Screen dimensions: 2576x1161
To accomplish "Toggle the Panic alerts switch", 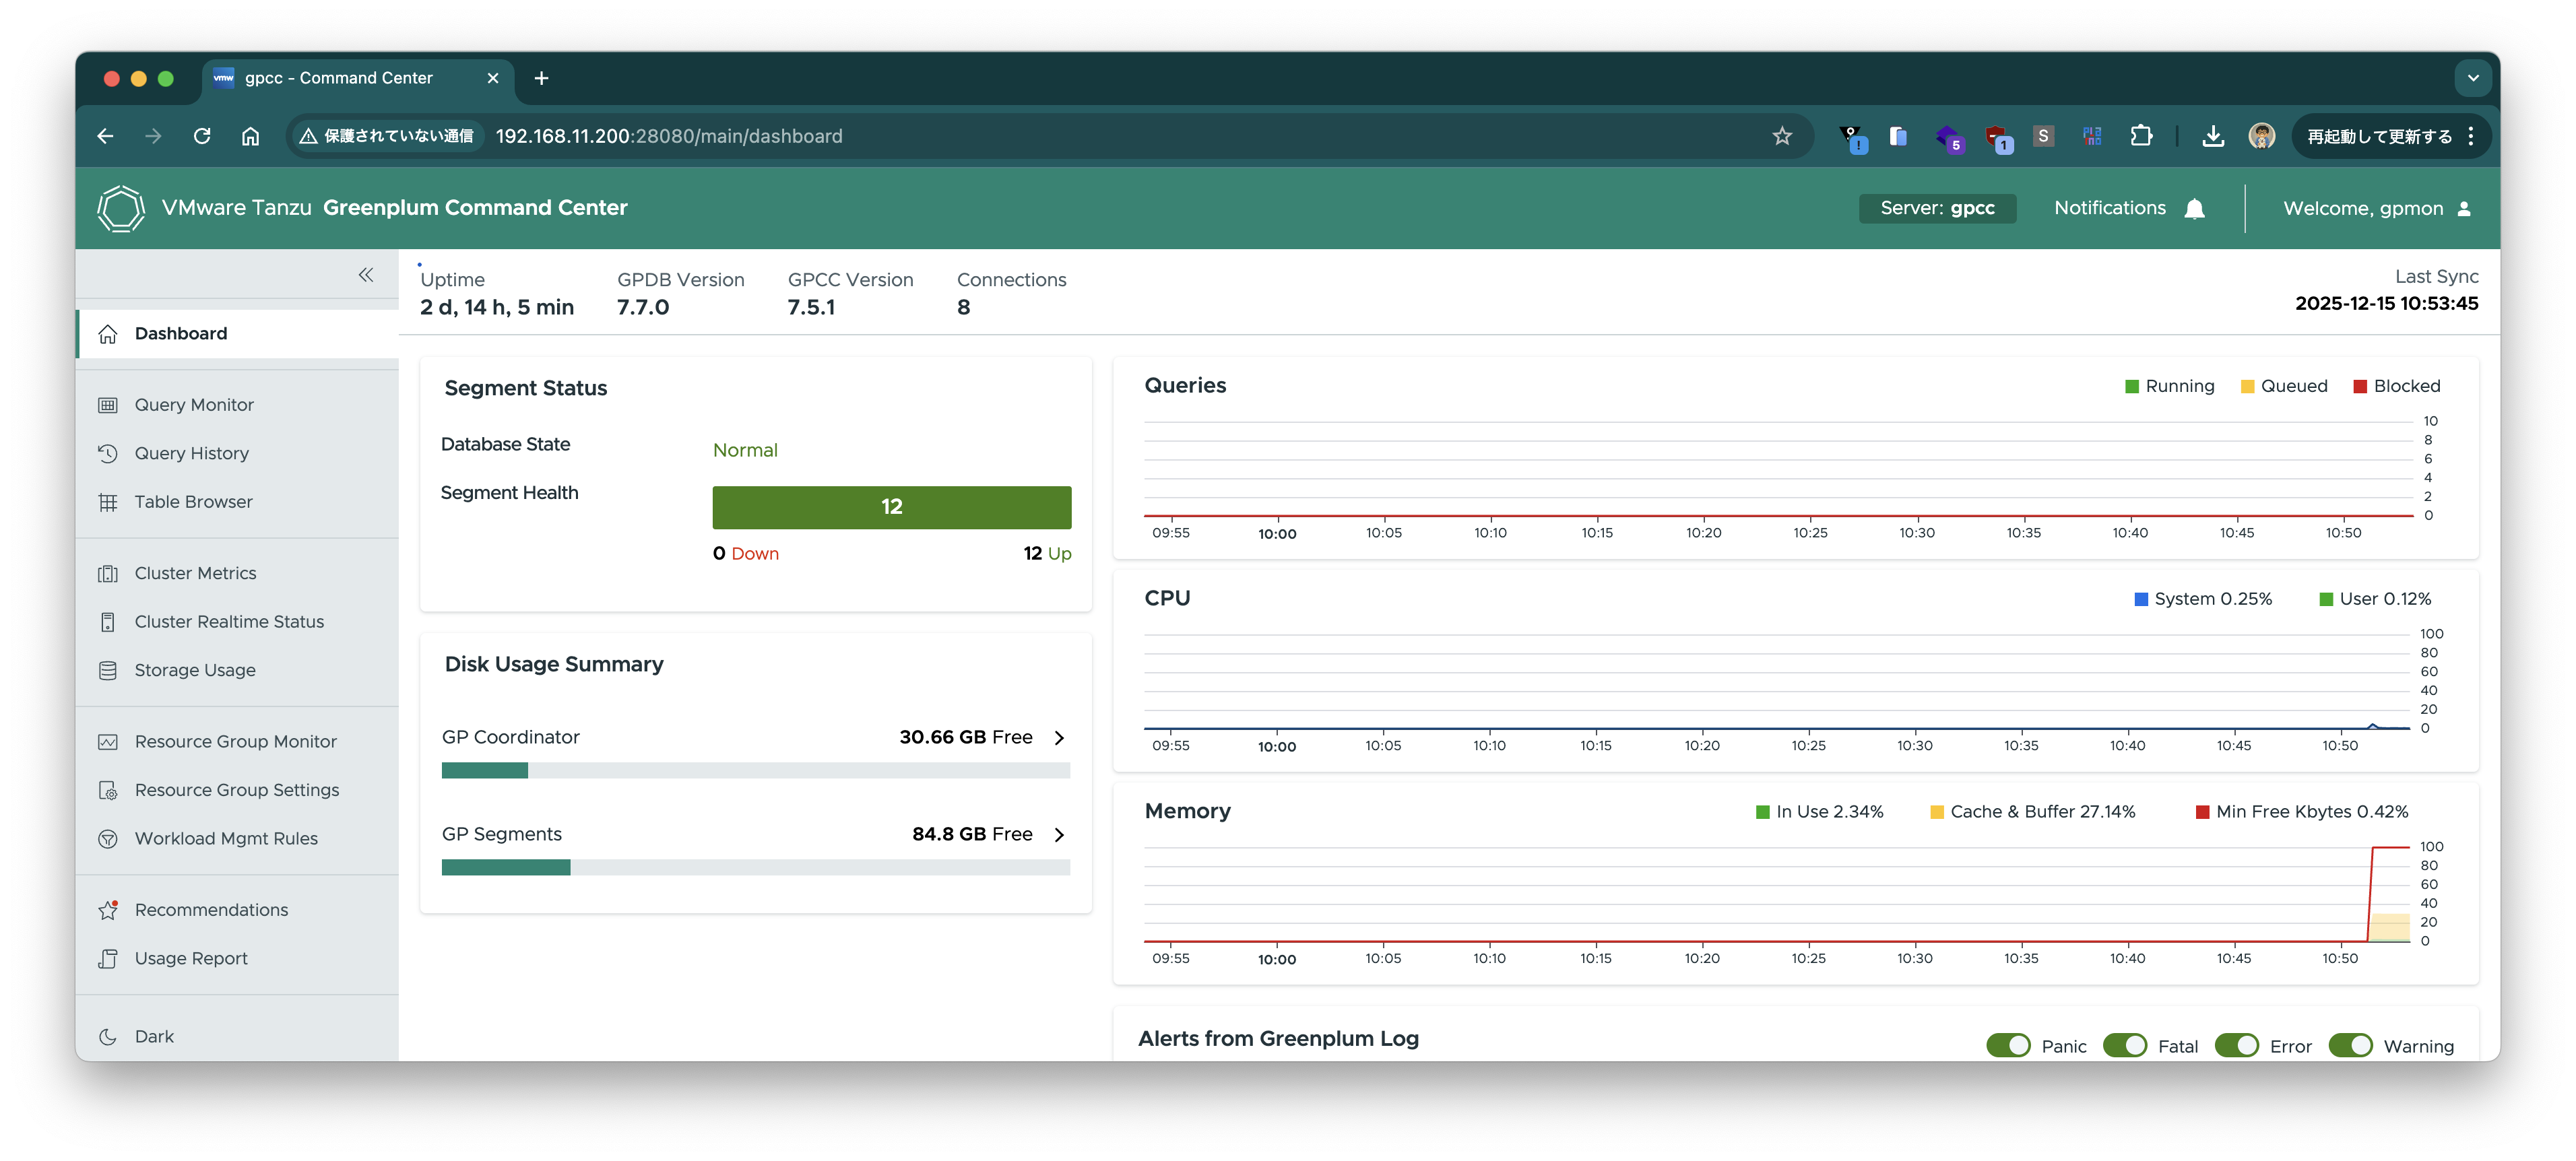I will 2008,1045.
